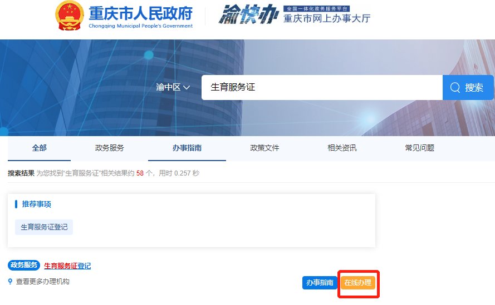The height and width of the screenshot is (305, 495).
Task: Click the orange 在线办理 button
Action: coord(358,283)
